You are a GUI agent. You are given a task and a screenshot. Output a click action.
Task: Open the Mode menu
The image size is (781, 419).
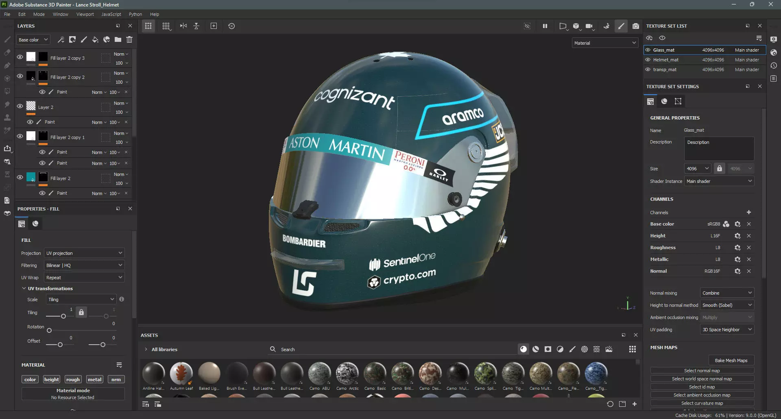tap(39, 14)
